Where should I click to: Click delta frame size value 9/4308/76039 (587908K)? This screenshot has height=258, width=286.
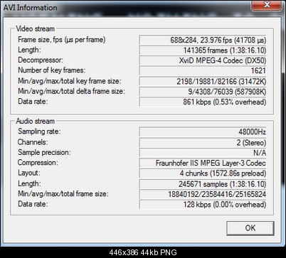[203, 92]
